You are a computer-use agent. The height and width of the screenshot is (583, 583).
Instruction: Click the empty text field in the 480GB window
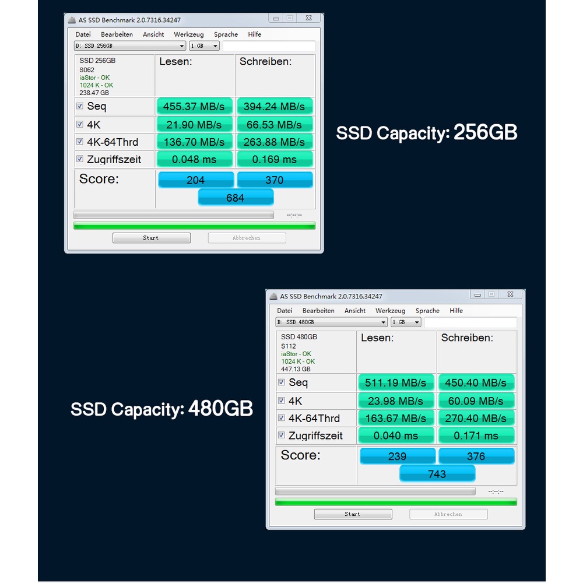(x=470, y=322)
